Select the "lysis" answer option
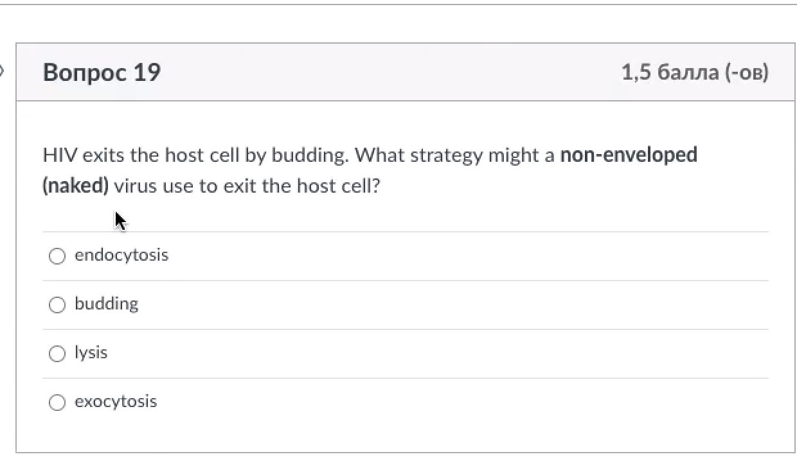The width and height of the screenshot is (797, 470). pos(57,353)
